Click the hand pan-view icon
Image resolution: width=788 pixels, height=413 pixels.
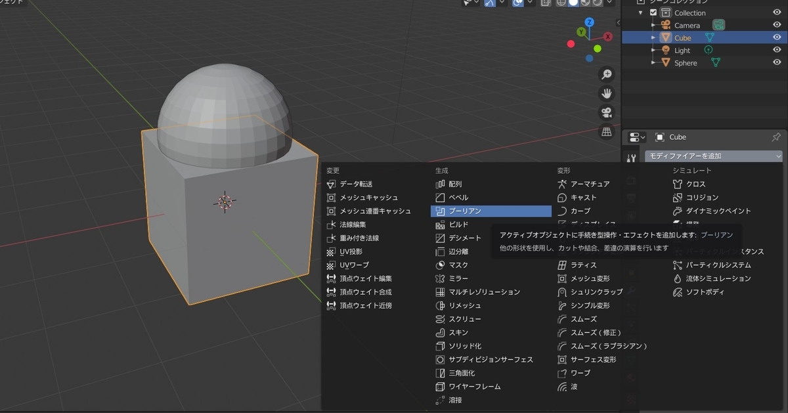point(607,93)
